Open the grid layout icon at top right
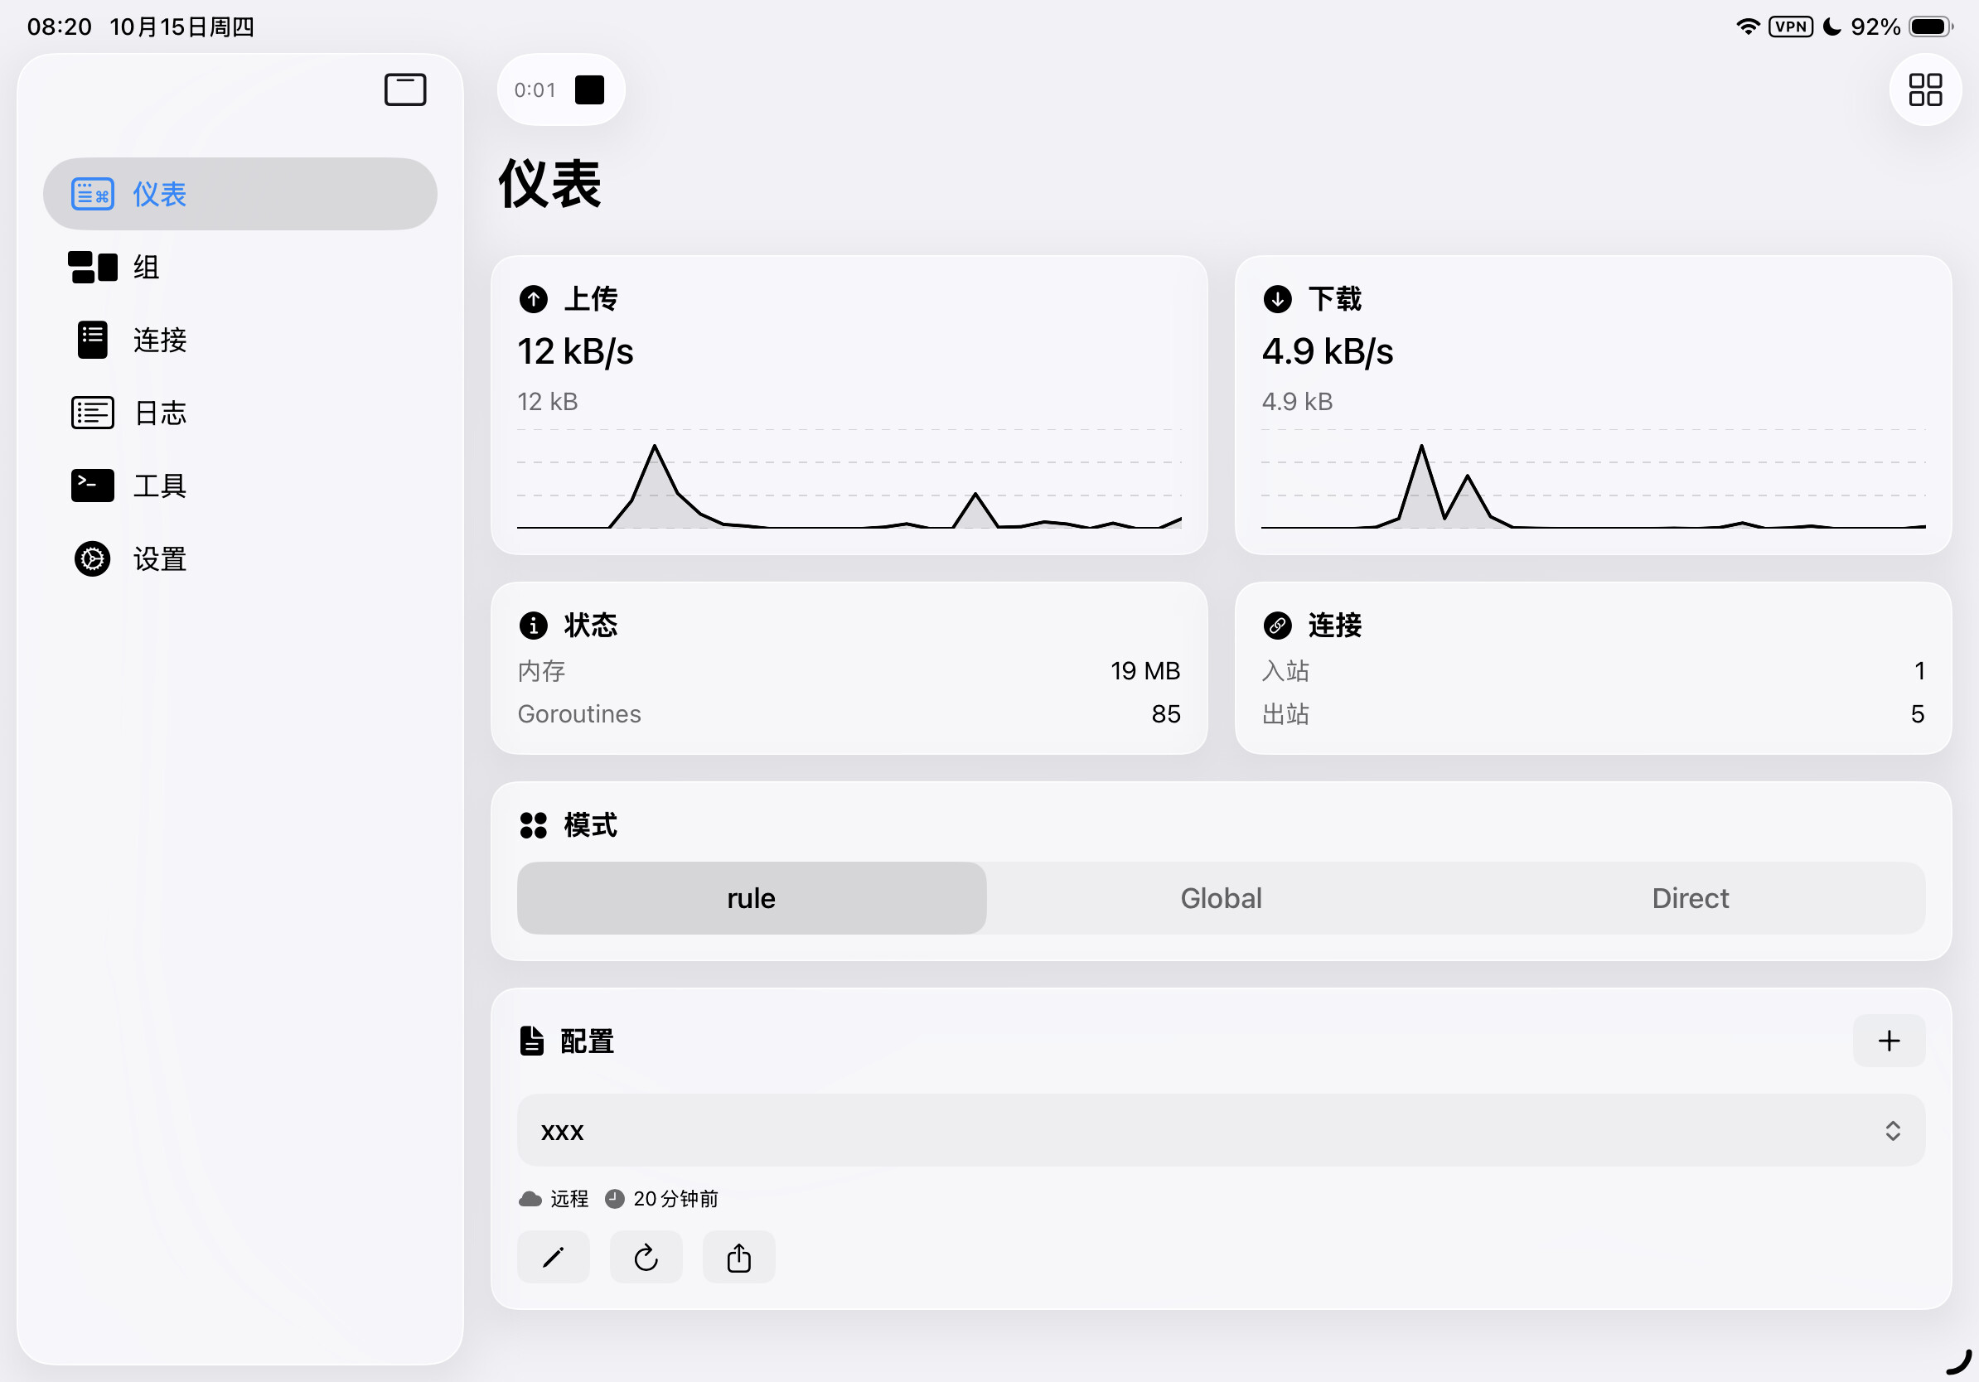 click(1924, 89)
